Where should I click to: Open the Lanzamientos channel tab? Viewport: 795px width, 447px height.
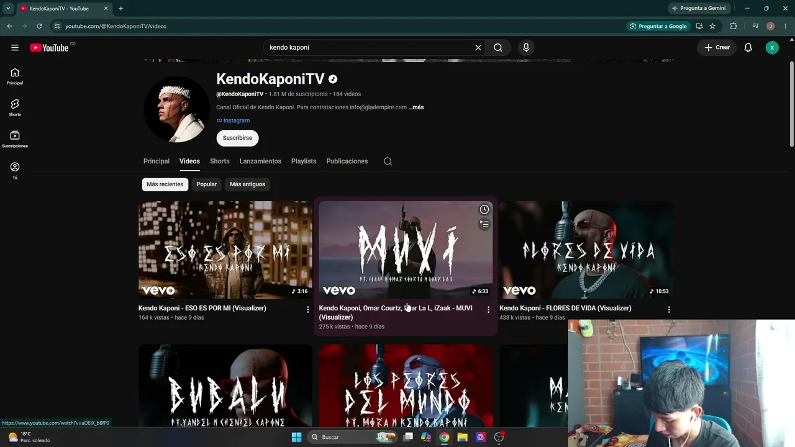(x=260, y=161)
